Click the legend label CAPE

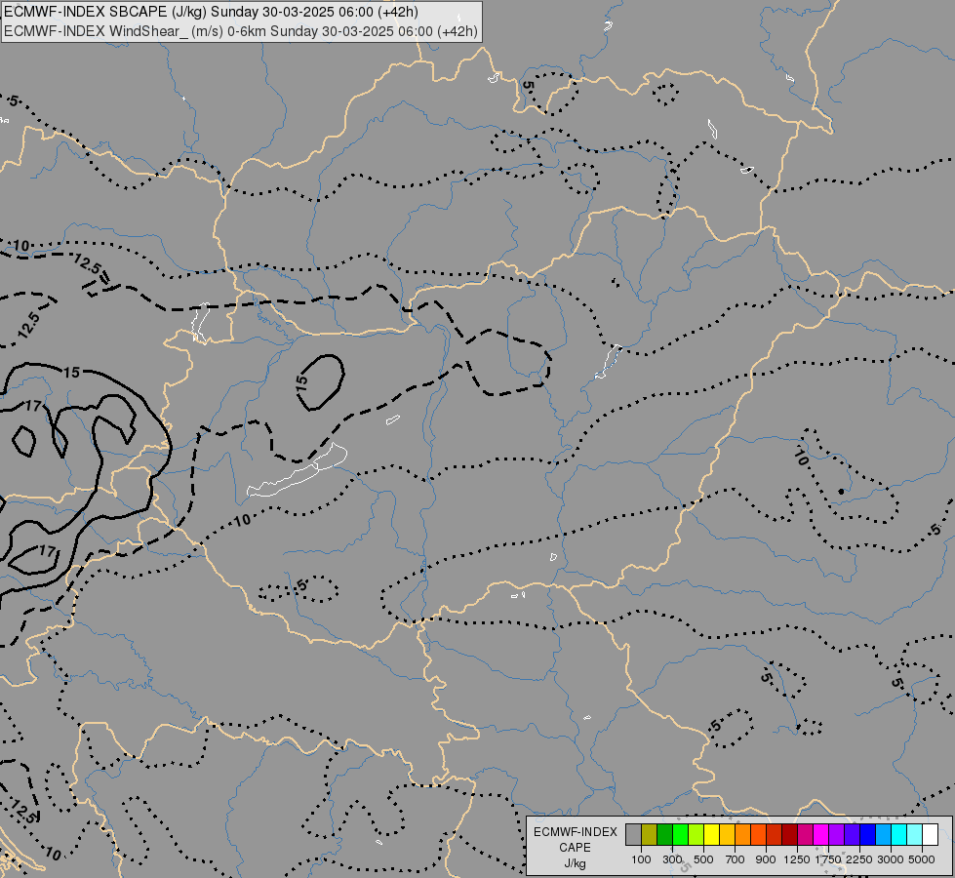[x=575, y=848]
